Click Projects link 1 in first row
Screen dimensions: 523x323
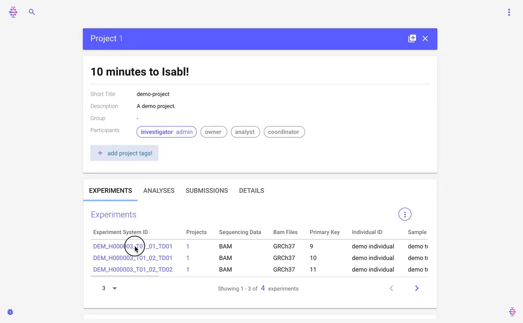(188, 246)
